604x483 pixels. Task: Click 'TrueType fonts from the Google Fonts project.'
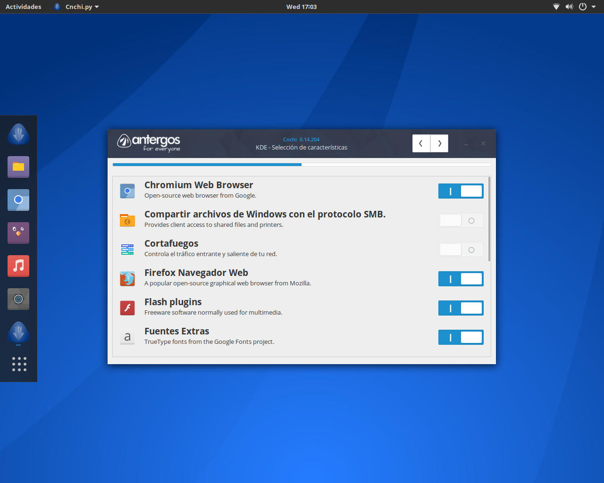[x=209, y=342]
